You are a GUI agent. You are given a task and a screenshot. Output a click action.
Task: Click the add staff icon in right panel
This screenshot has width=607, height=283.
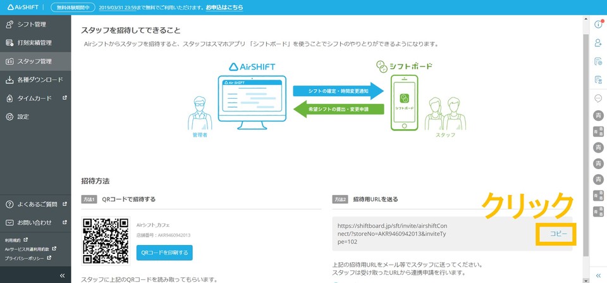click(x=598, y=42)
